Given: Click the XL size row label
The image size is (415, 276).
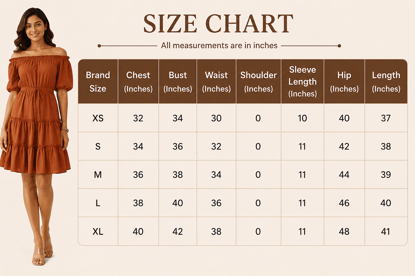Looking at the screenshot, I should (98, 231).
